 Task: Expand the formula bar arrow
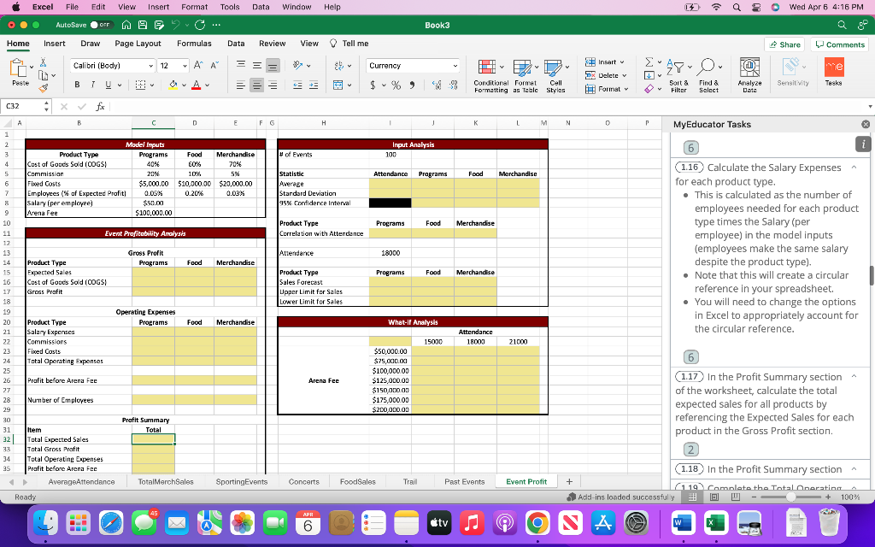[x=869, y=107]
